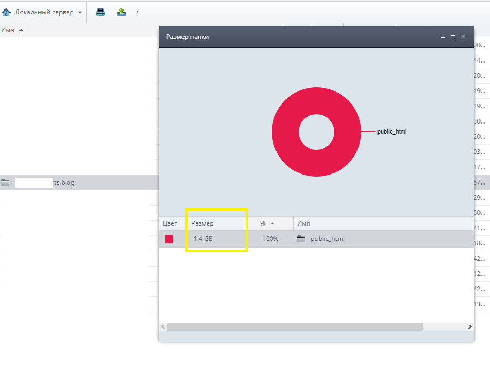Viewport: 490px width, 369px height.
Task: Click the public_html folder icon in table
Action: coord(301,239)
